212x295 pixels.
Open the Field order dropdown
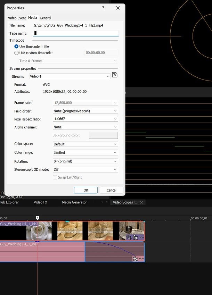(x=85, y=111)
